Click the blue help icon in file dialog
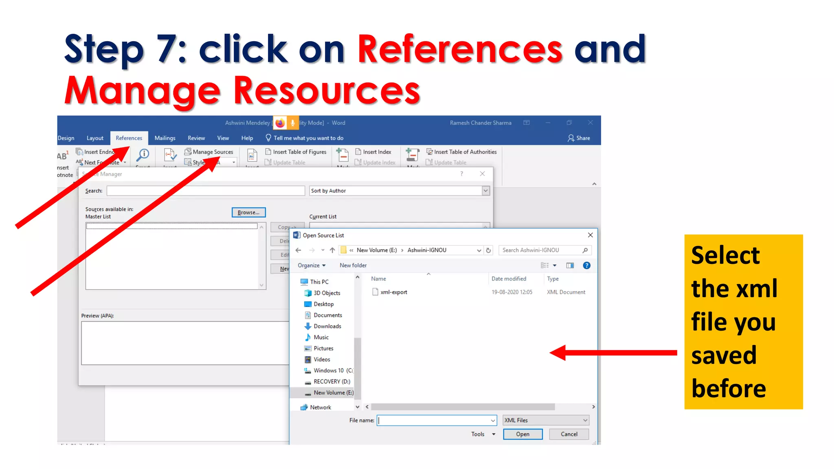The height and width of the screenshot is (469, 834). pyautogui.click(x=586, y=265)
